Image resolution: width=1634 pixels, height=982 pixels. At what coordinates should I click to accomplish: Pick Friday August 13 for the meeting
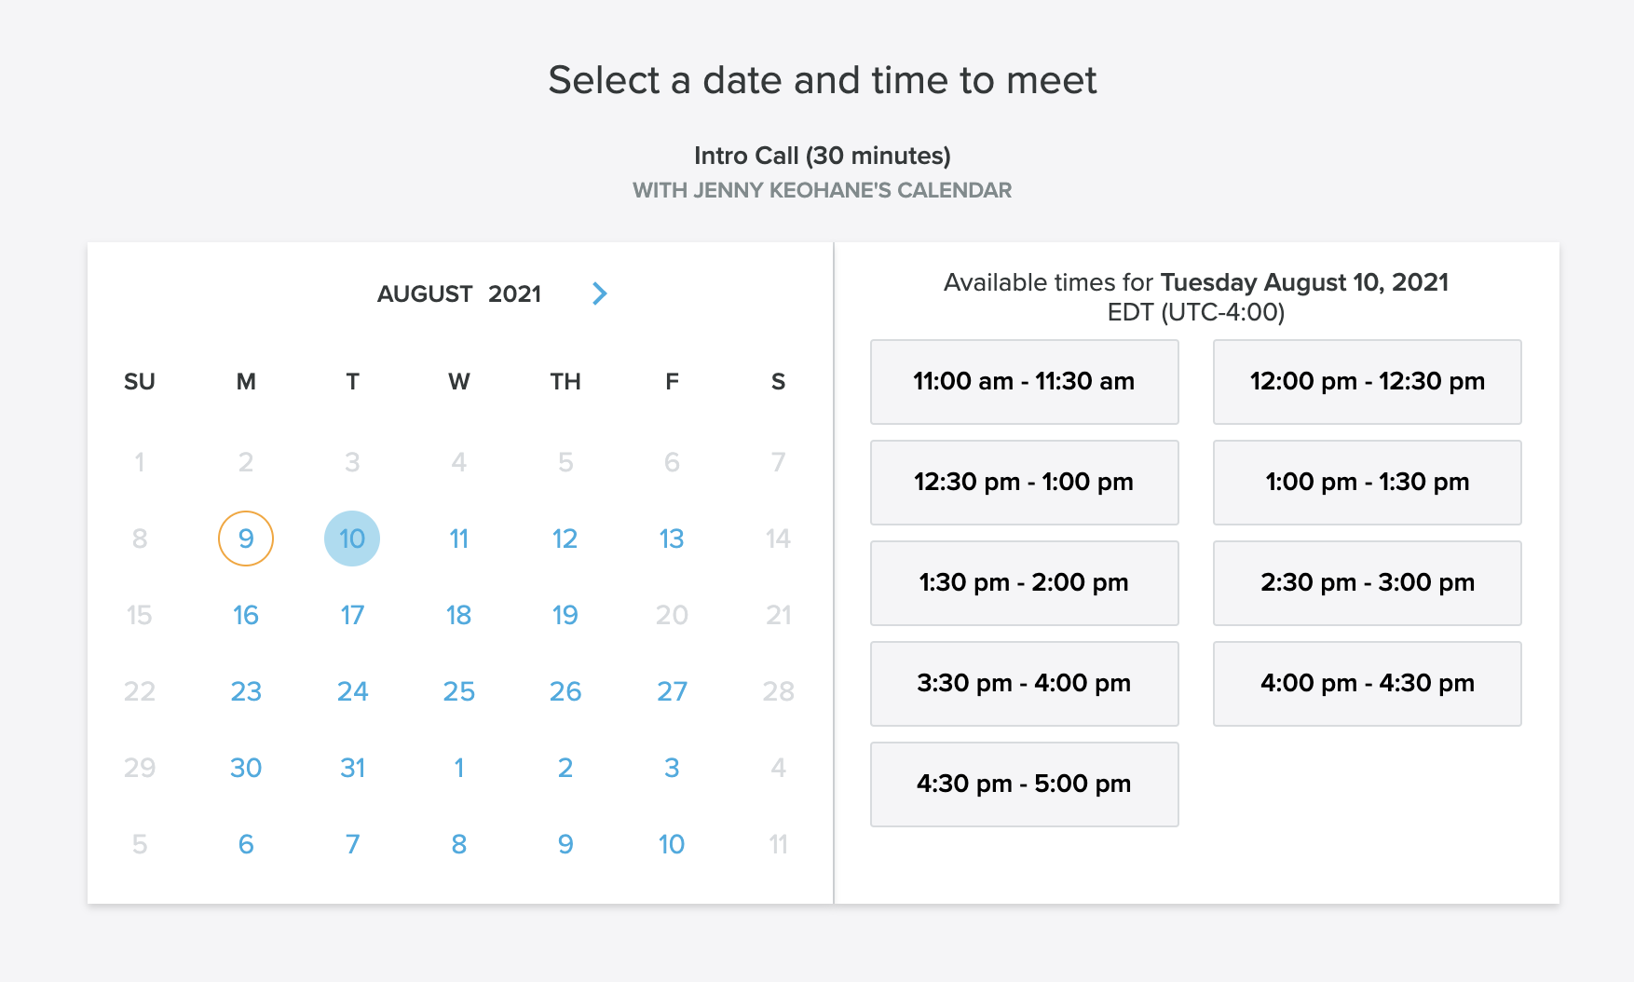pos(671,538)
